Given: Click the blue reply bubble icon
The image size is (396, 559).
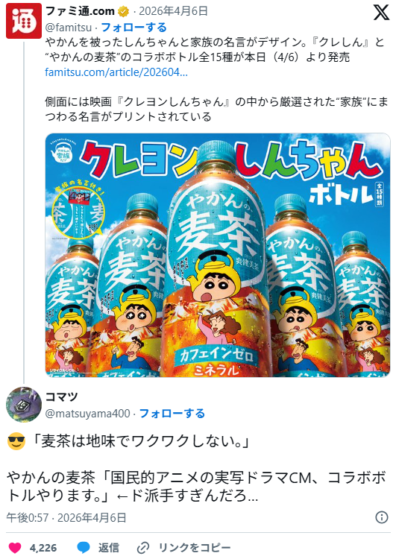Looking at the screenshot, I should click(x=84, y=548).
